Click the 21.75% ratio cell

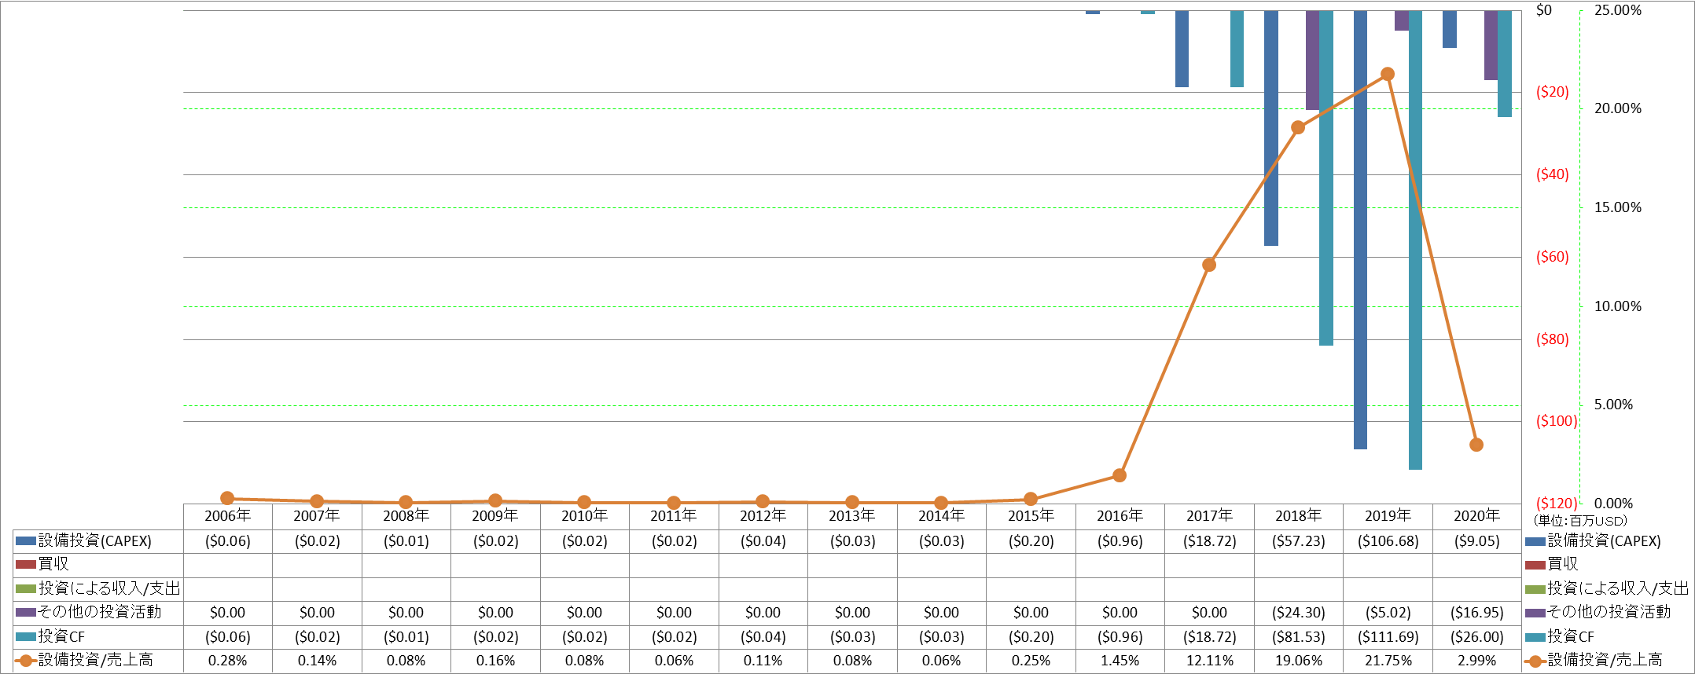[x=1388, y=661]
